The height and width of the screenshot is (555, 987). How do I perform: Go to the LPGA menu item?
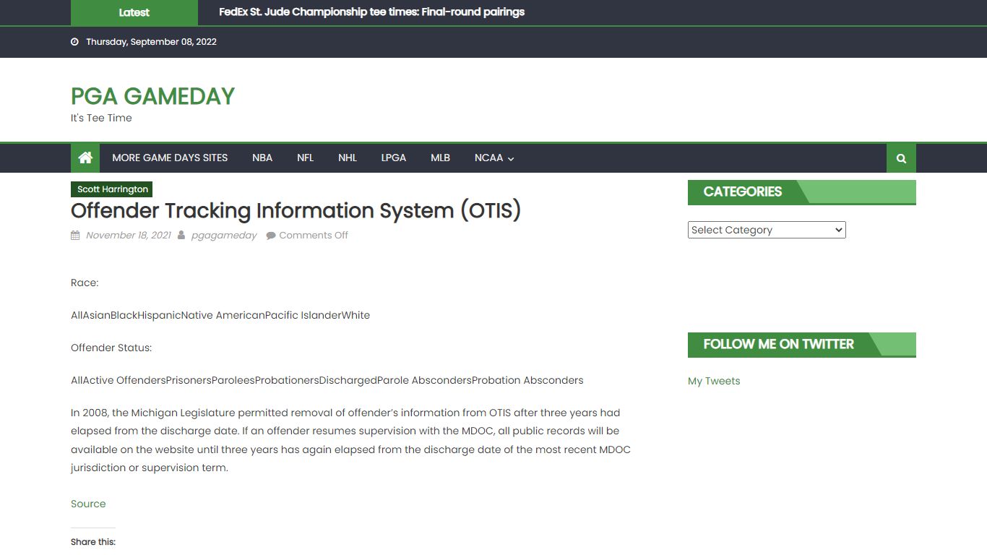pos(394,158)
